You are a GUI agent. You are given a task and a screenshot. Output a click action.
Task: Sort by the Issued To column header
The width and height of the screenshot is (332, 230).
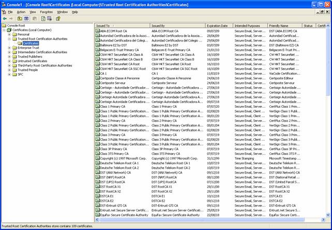click(x=123, y=26)
